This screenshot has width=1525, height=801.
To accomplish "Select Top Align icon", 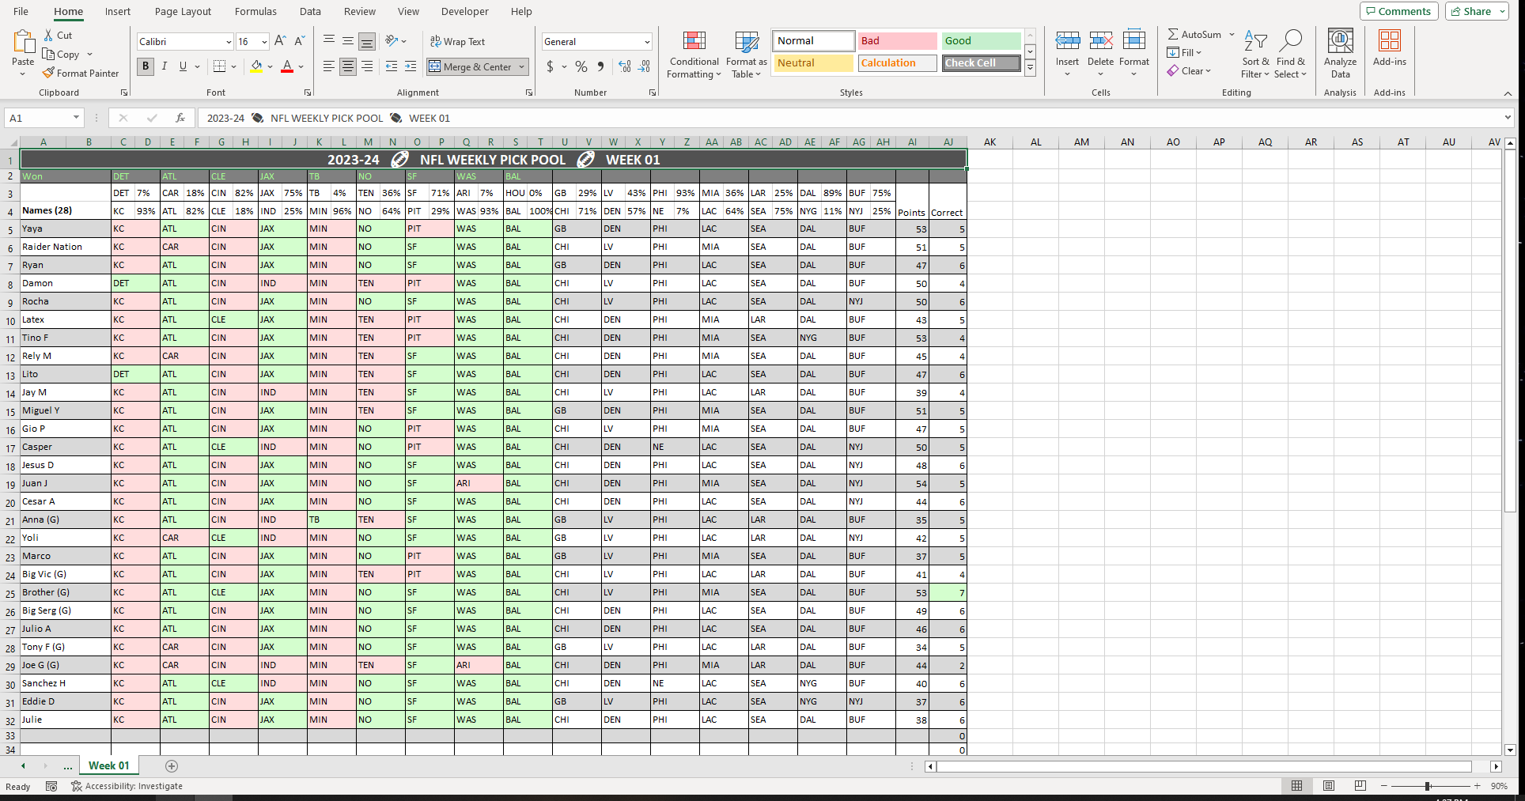I will point(329,41).
